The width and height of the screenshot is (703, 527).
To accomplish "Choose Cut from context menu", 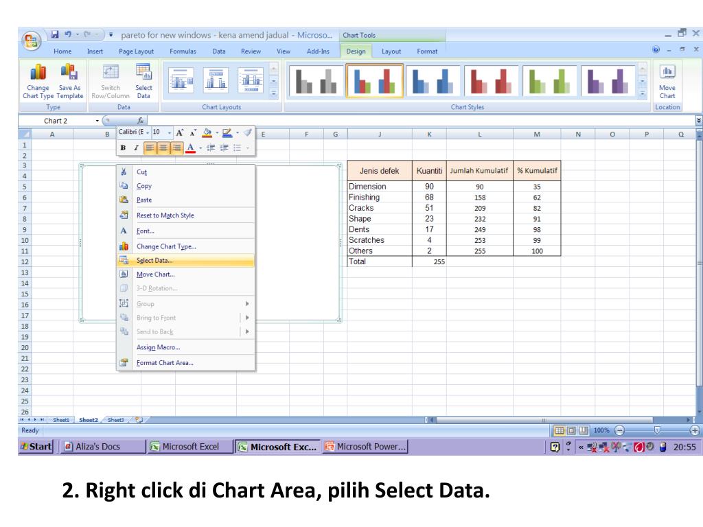I will click(185, 172).
